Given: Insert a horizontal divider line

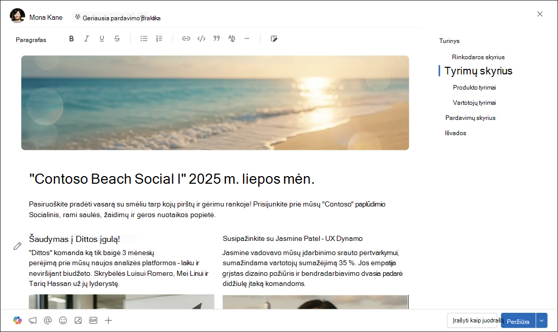Looking at the screenshot, I should [247, 38].
